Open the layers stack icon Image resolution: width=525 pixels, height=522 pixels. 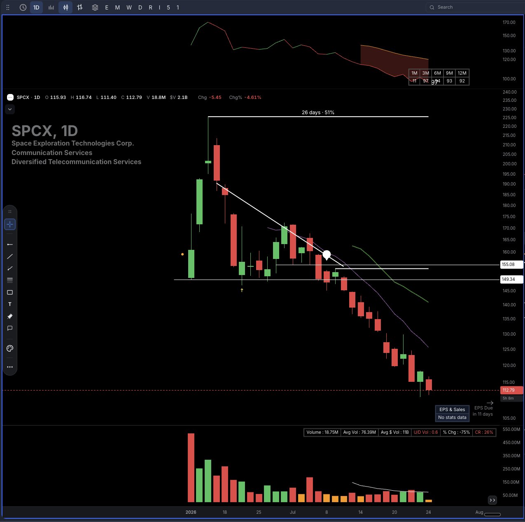[x=95, y=7]
